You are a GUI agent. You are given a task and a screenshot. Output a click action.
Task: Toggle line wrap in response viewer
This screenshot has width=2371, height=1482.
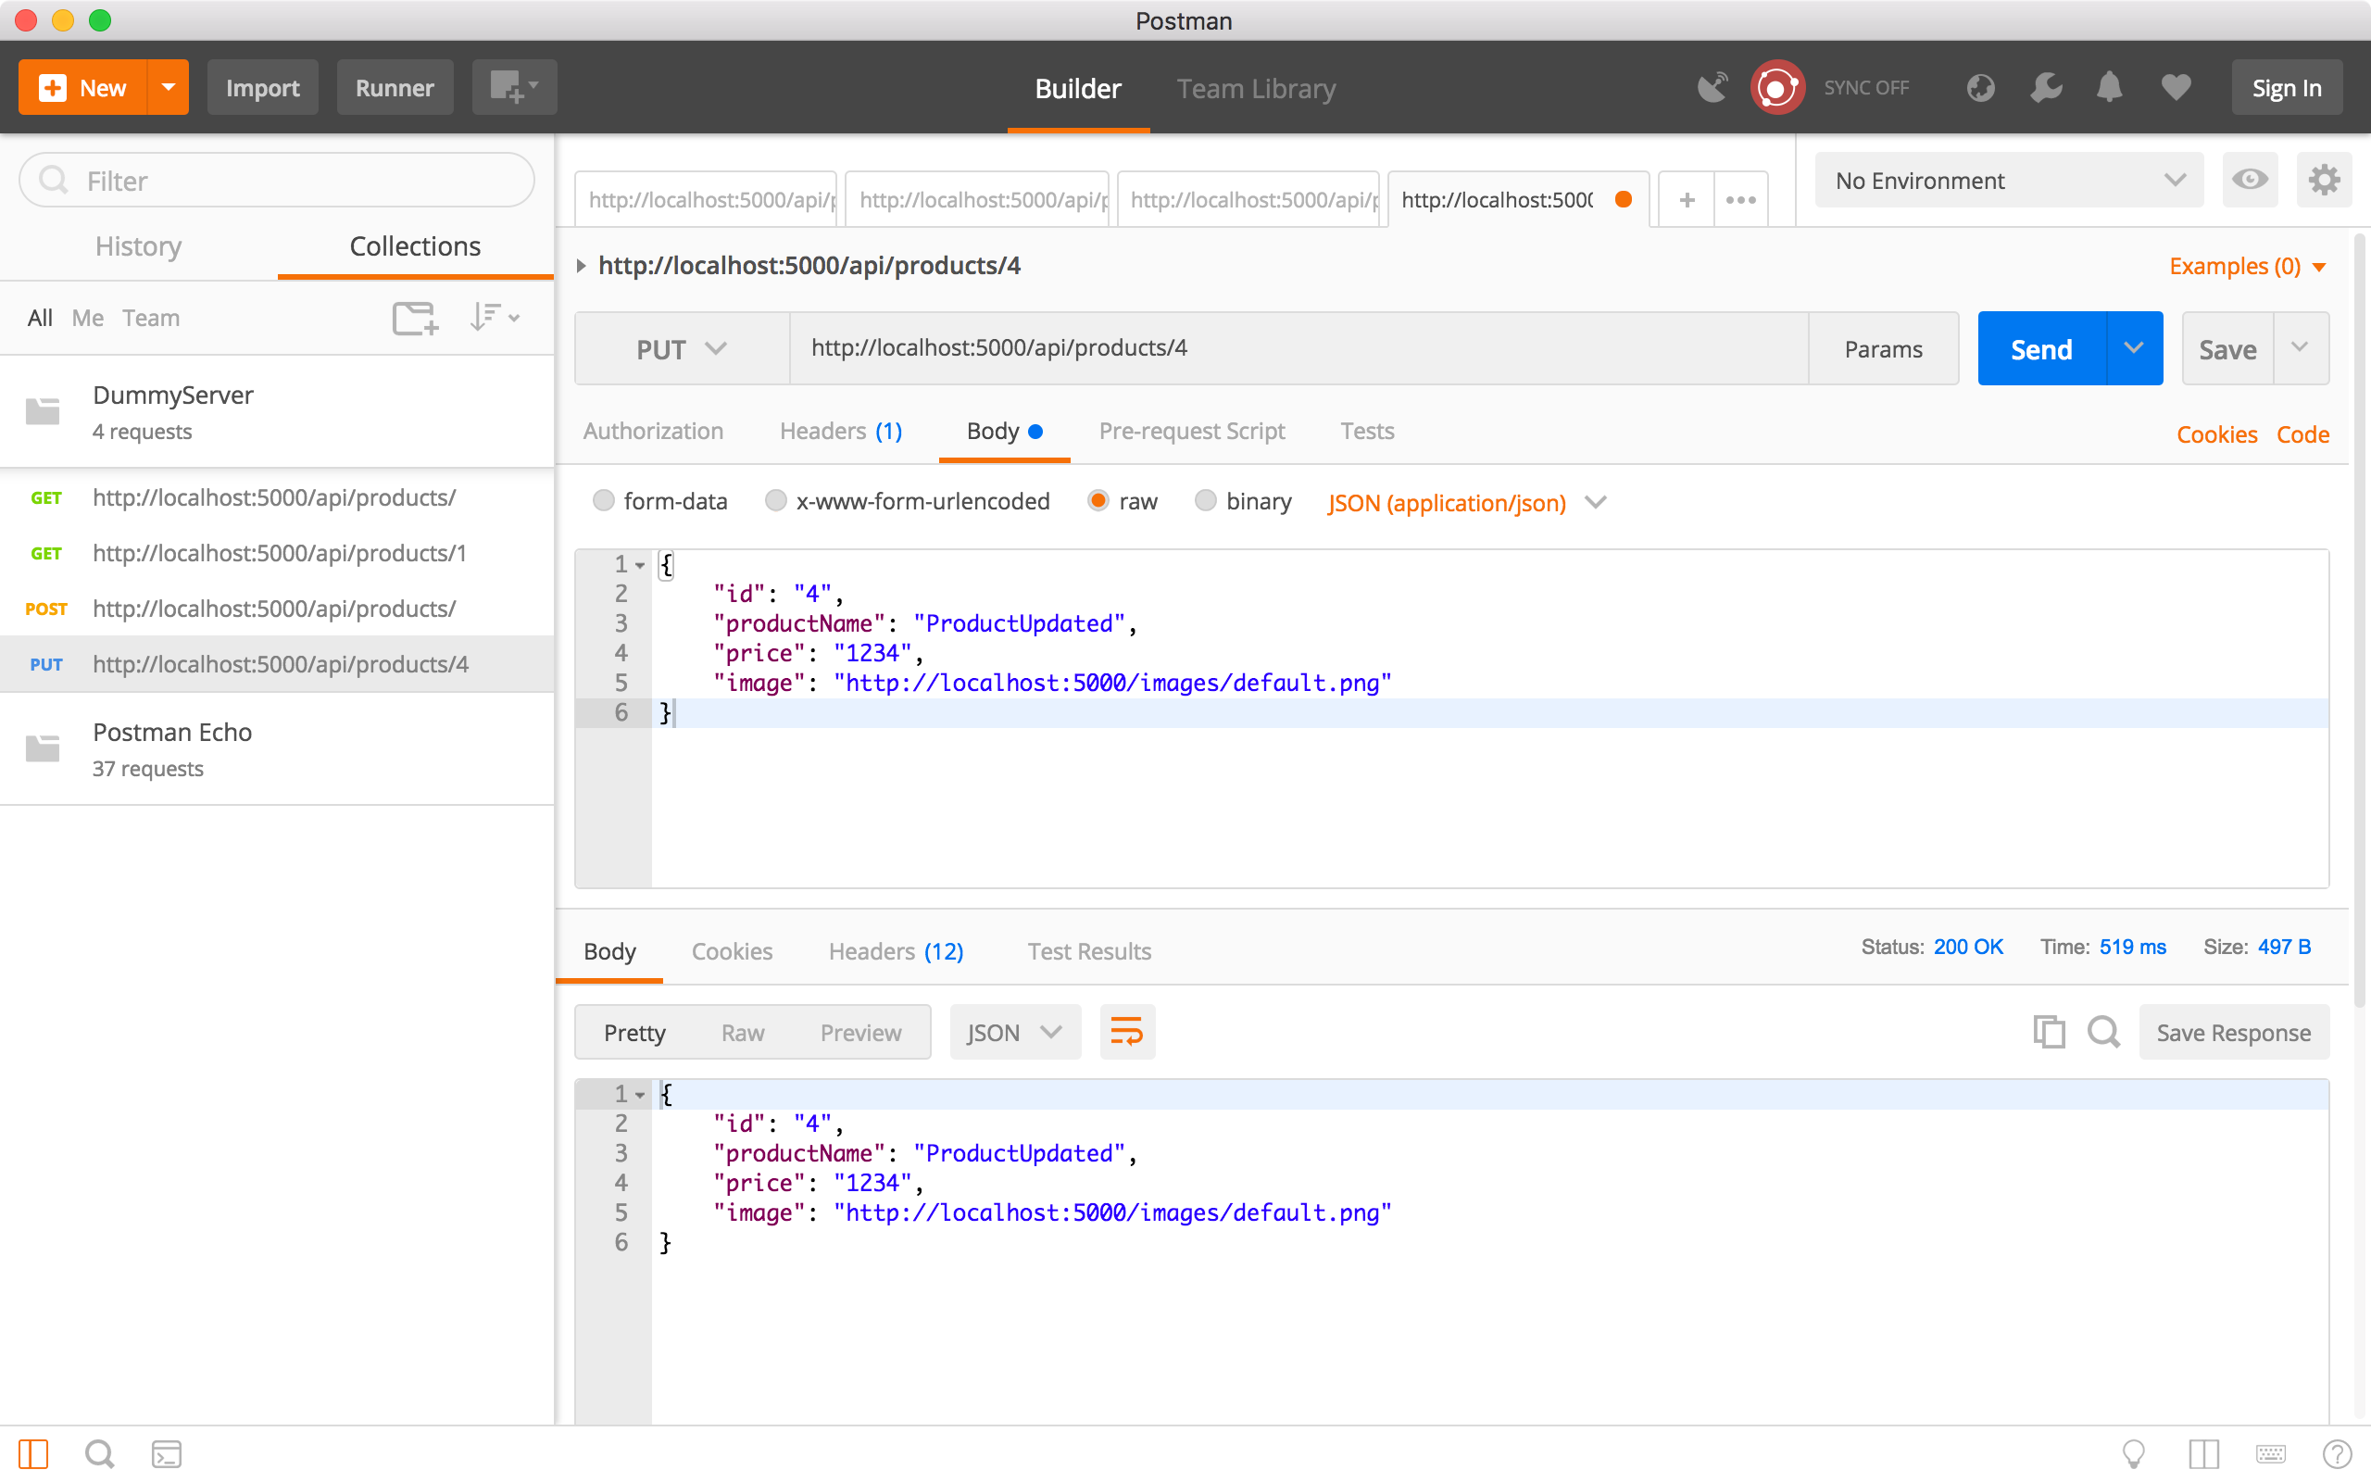(x=1127, y=1032)
